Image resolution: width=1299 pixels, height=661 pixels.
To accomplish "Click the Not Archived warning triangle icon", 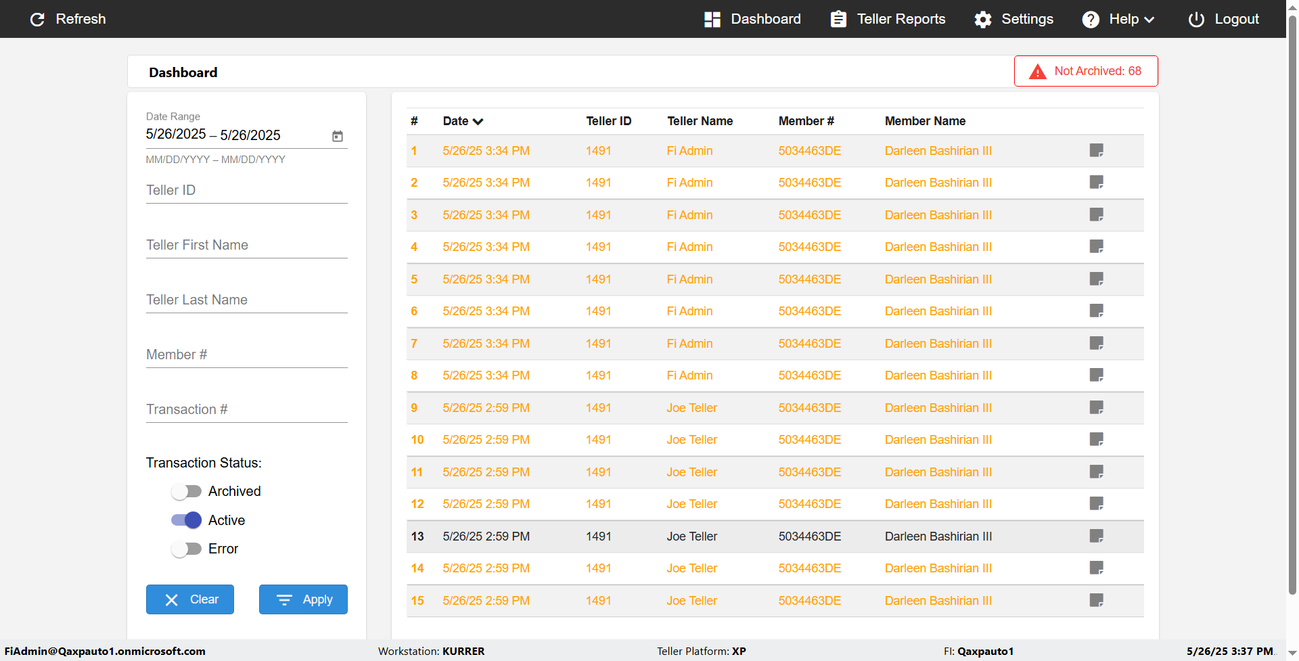I will (x=1037, y=72).
